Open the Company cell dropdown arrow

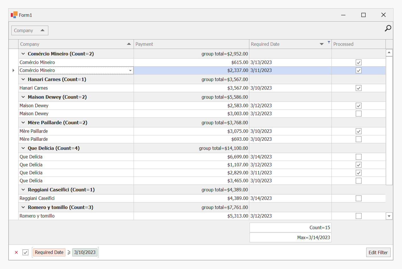click(x=130, y=71)
